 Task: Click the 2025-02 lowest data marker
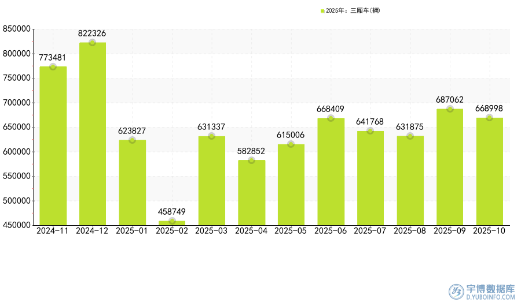(x=172, y=221)
